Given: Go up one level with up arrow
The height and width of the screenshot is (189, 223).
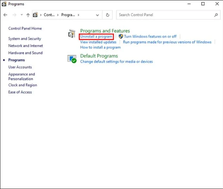Looking at the screenshot, I should pyautogui.click(x=28, y=15).
